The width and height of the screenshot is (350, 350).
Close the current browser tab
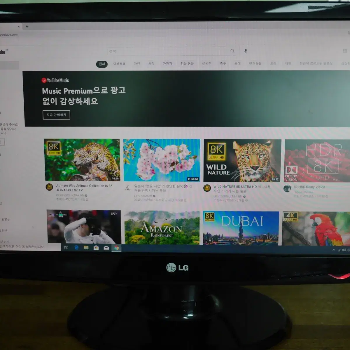coord(19,26)
